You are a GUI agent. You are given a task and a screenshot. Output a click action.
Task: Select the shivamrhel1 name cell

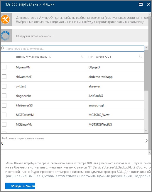24,77
